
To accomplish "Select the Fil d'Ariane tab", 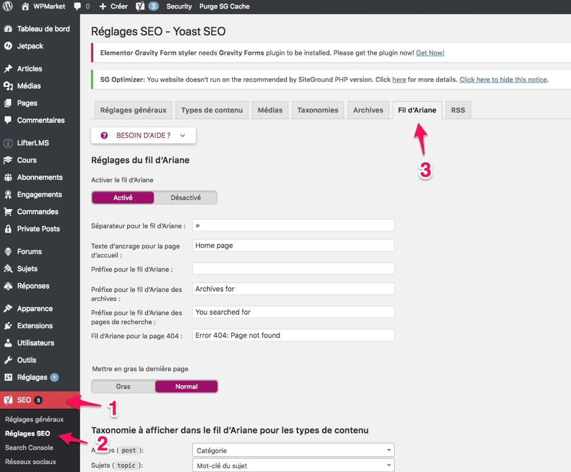I will click(417, 110).
